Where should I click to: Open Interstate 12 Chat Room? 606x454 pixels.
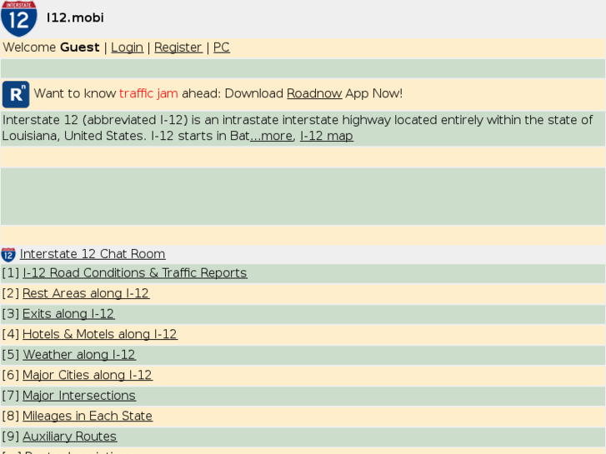point(93,254)
